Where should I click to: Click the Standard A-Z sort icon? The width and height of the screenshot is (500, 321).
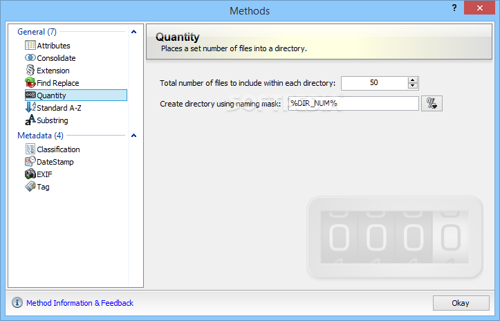[30, 107]
